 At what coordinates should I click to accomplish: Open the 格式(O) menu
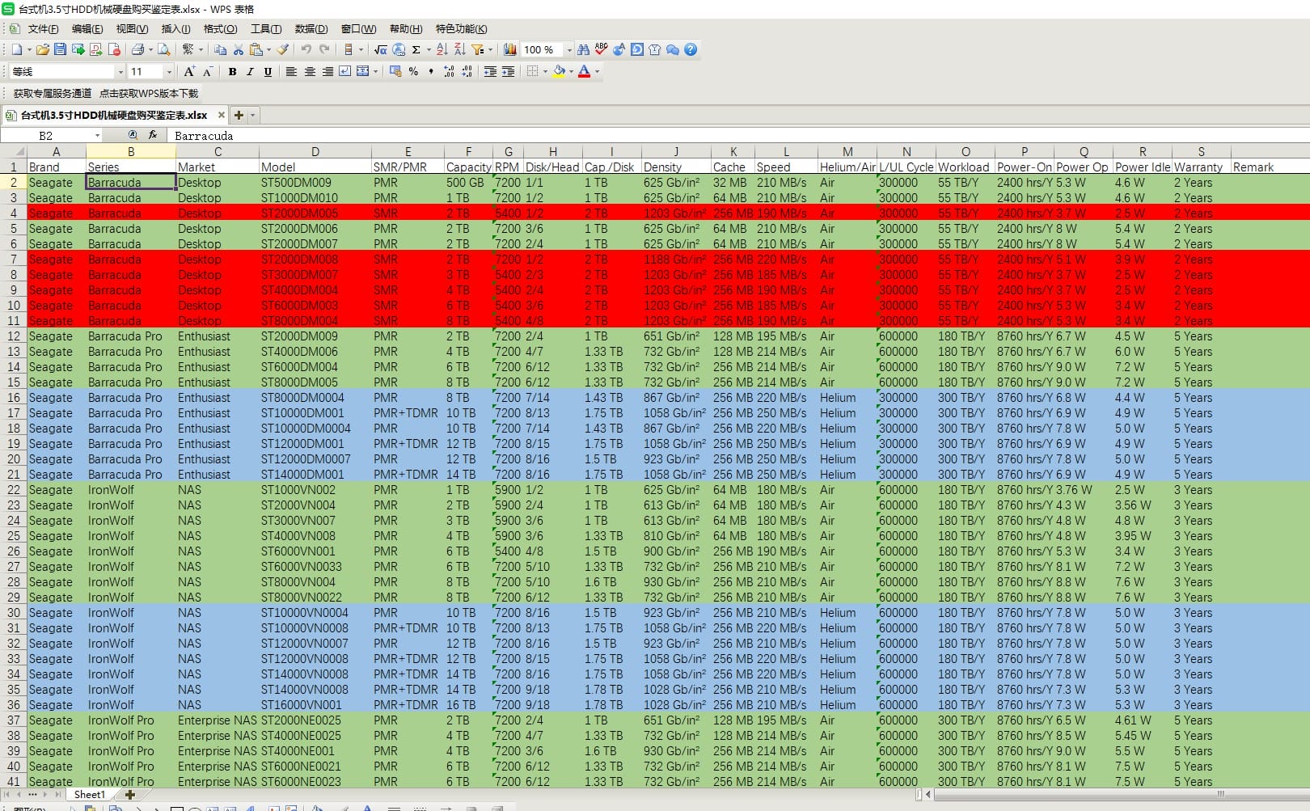(220, 28)
